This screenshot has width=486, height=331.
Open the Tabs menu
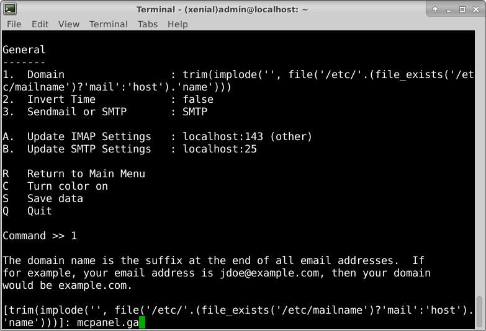pyautogui.click(x=148, y=24)
